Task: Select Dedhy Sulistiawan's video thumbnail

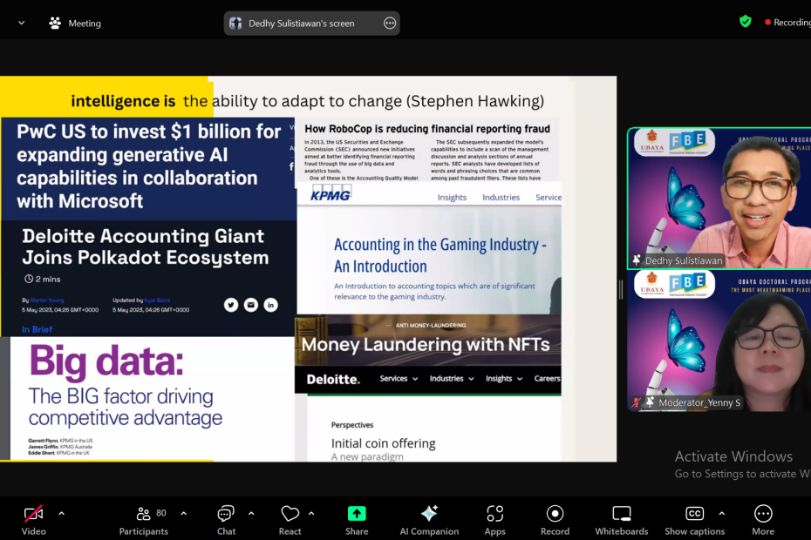Action: 719,199
